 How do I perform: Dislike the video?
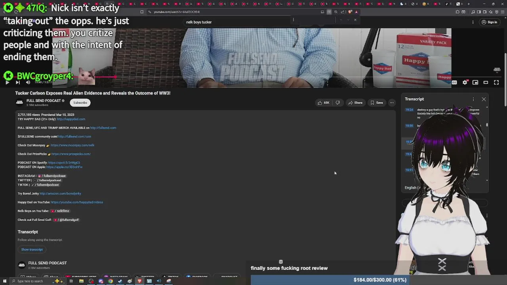click(x=338, y=103)
